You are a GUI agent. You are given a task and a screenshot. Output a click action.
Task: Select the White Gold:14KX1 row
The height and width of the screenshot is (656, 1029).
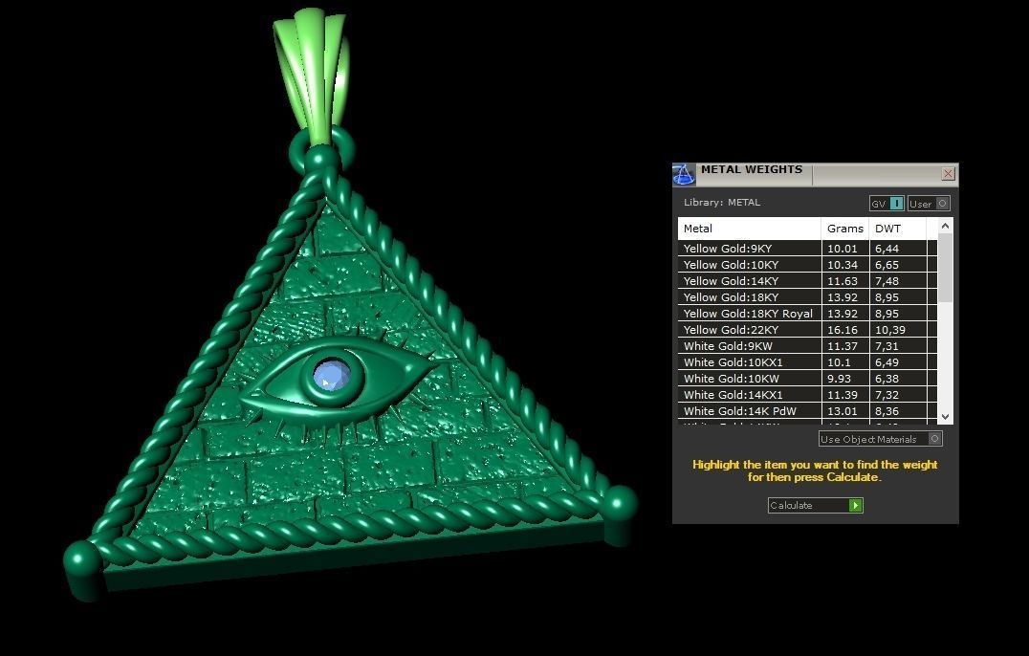807,395
